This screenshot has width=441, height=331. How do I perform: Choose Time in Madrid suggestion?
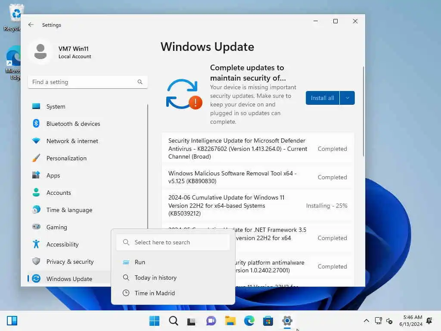(x=173, y=293)
